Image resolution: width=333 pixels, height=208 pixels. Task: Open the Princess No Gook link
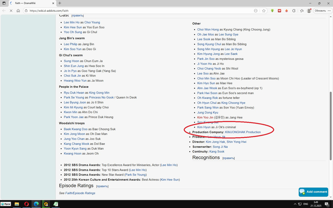click(101, 97)
